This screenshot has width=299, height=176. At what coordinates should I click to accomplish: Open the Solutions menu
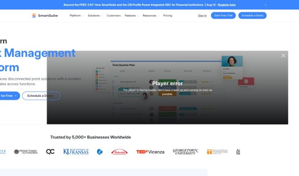click(94, 15)
